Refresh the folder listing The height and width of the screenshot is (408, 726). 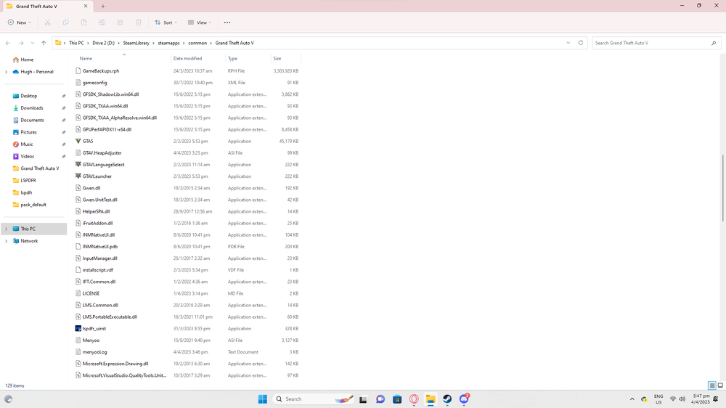pos(581,43)
